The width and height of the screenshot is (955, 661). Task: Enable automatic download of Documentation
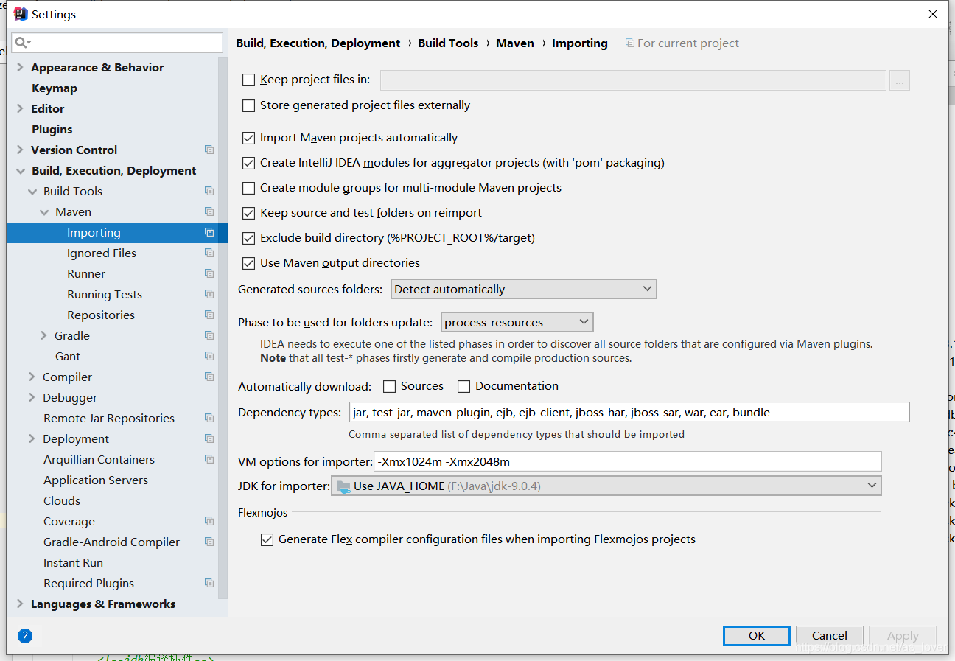[464, 386]
